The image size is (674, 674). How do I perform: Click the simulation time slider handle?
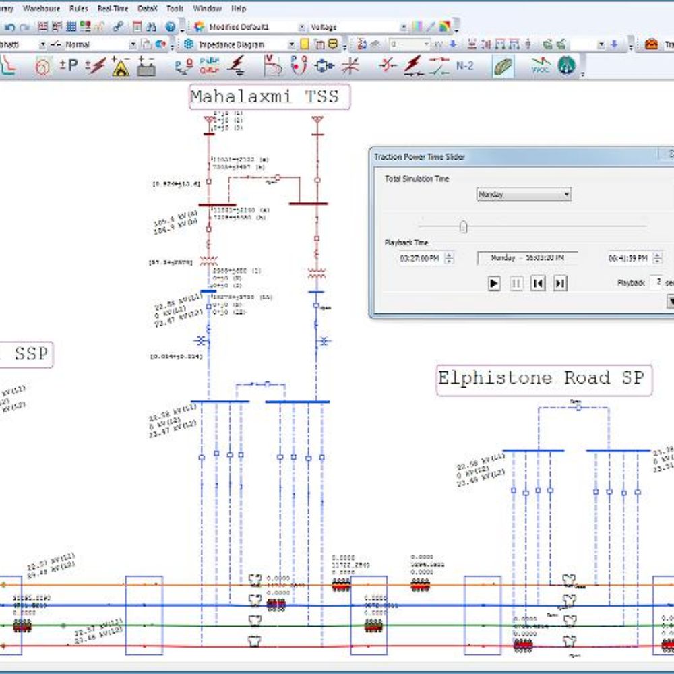tap(463, 226)
